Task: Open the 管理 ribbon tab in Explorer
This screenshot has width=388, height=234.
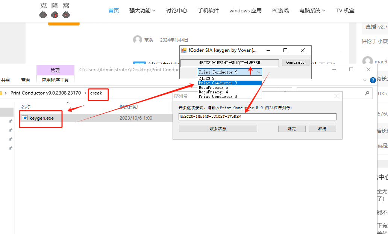Action: coord(55,70)
